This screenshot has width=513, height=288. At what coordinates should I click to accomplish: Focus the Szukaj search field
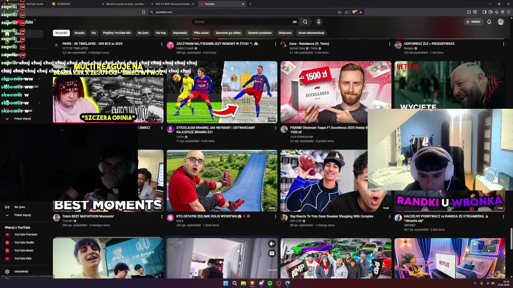(242, 22)
